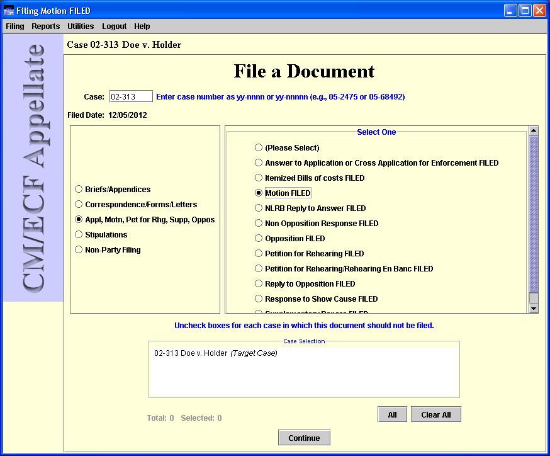The image size is (550, 456).
Task: Click the Filed Date 12/05/2012 text
Action: (x=108, y=115)
